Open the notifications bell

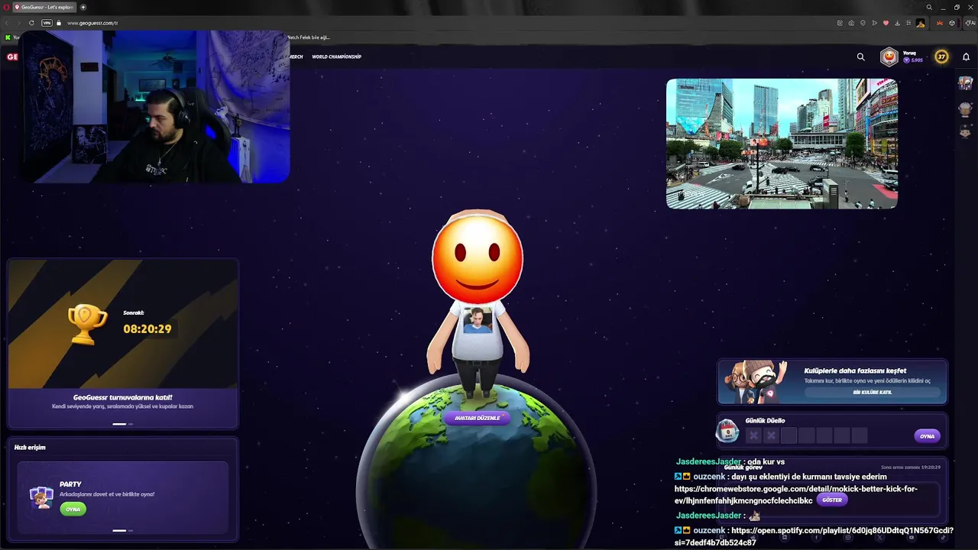coord(966,57)
